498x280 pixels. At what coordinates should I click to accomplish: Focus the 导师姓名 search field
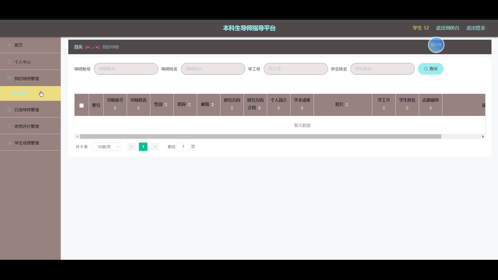213,69
